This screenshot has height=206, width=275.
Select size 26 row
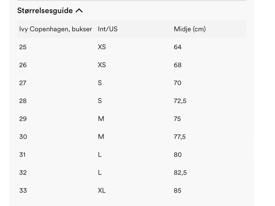(23, 65)
